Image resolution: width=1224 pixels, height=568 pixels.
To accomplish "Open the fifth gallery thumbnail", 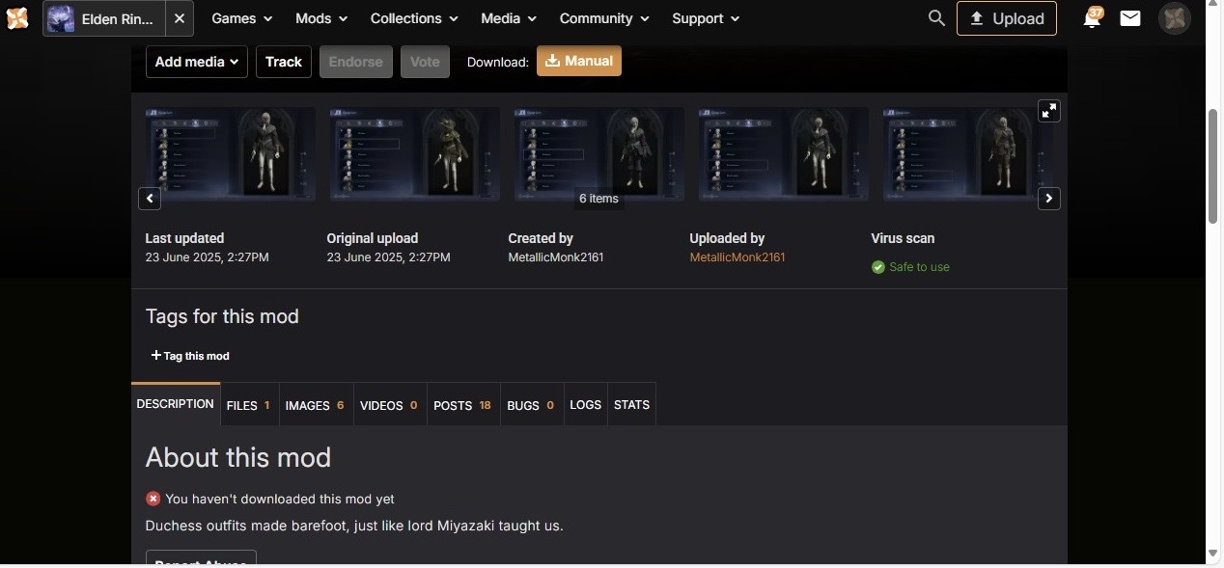I will click(x=968, y=154).
